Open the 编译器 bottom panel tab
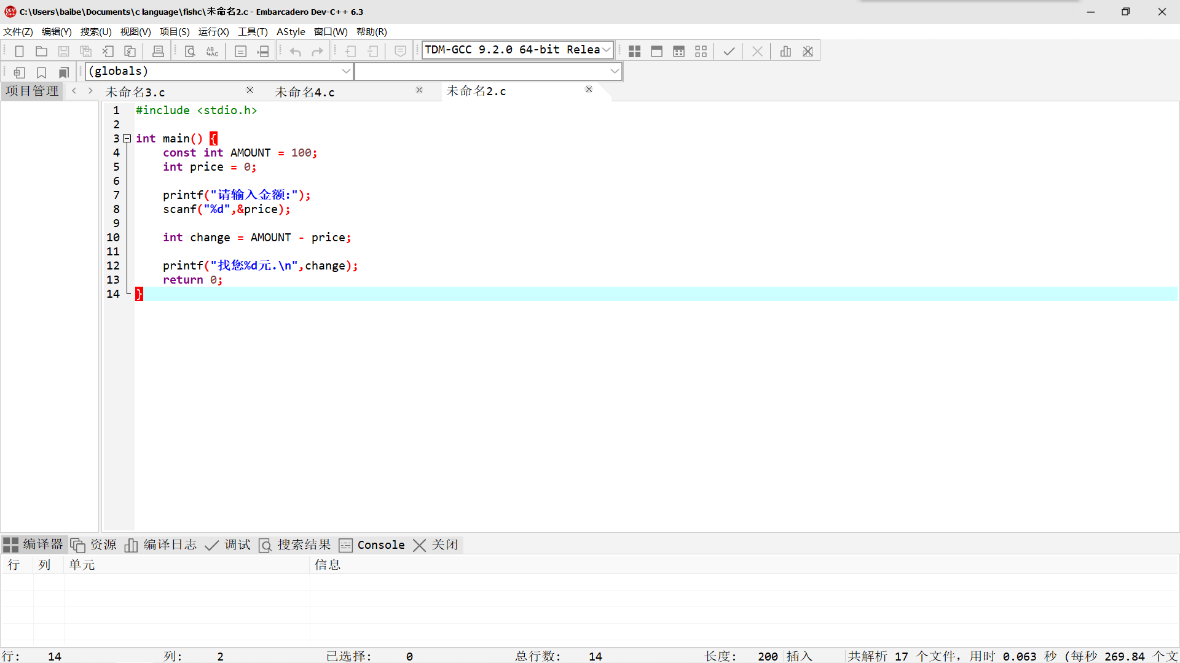1180x663 pixels. pos(33,545)
